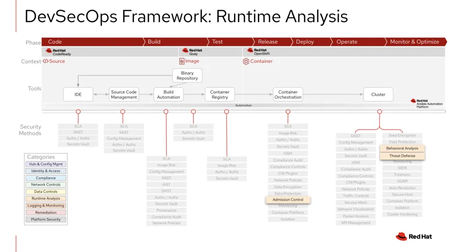
Task: Click the Red Hat Quay logo
Action: (x=192, y=52)
